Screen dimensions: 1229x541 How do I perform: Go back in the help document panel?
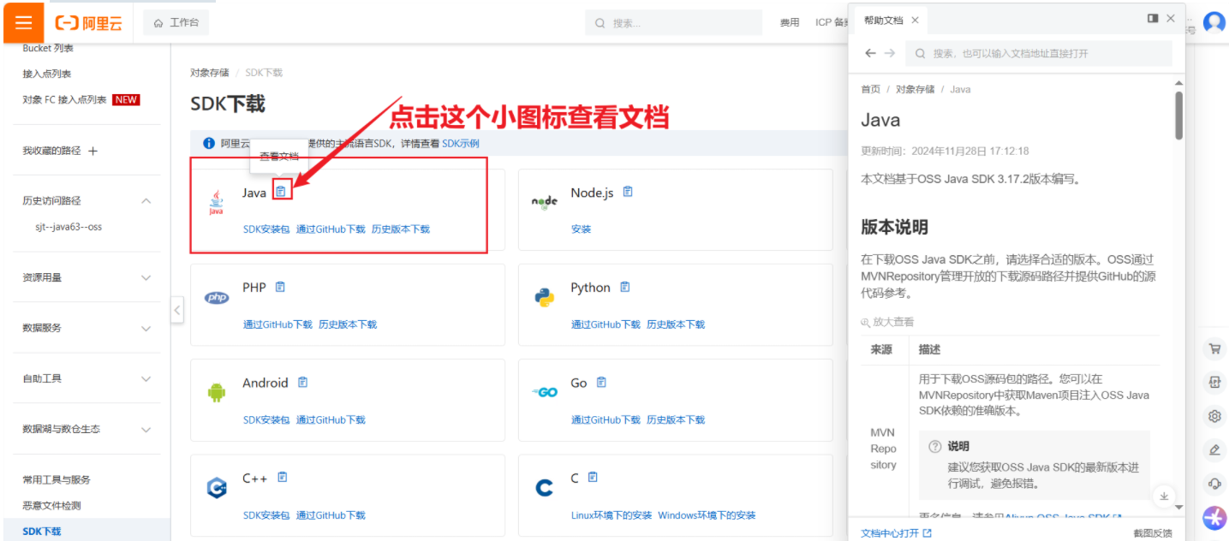tap(870, 53)
